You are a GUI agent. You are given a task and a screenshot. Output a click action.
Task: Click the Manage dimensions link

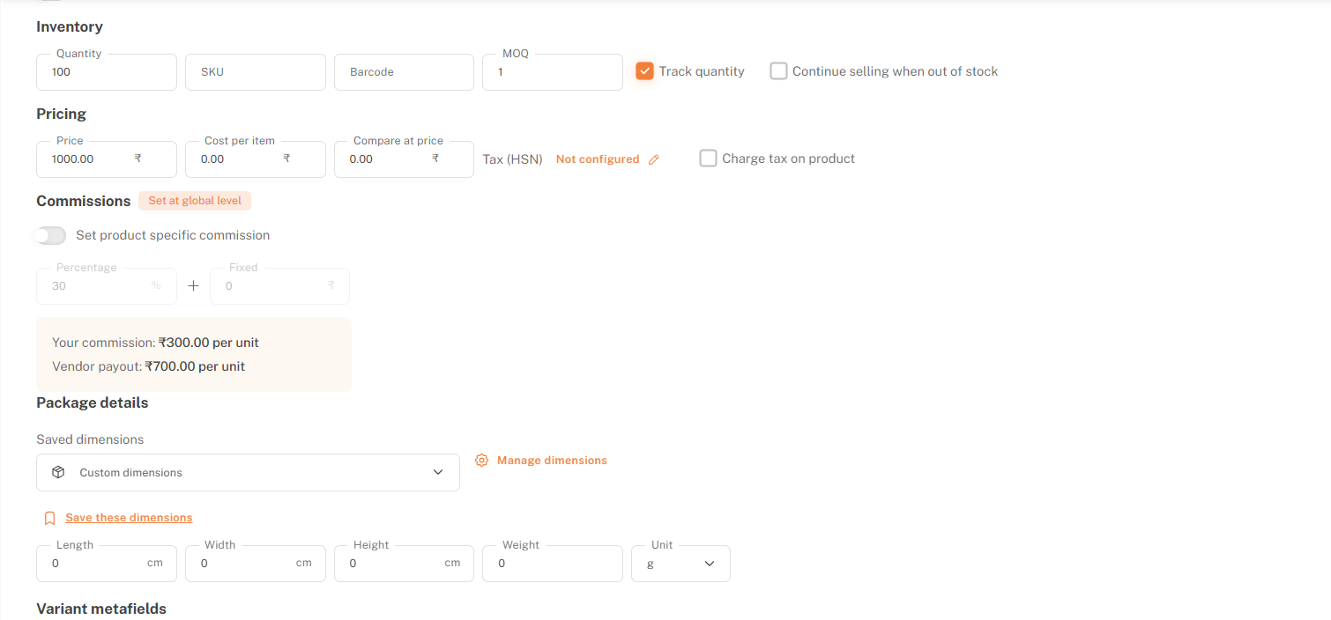pos(552,460)
